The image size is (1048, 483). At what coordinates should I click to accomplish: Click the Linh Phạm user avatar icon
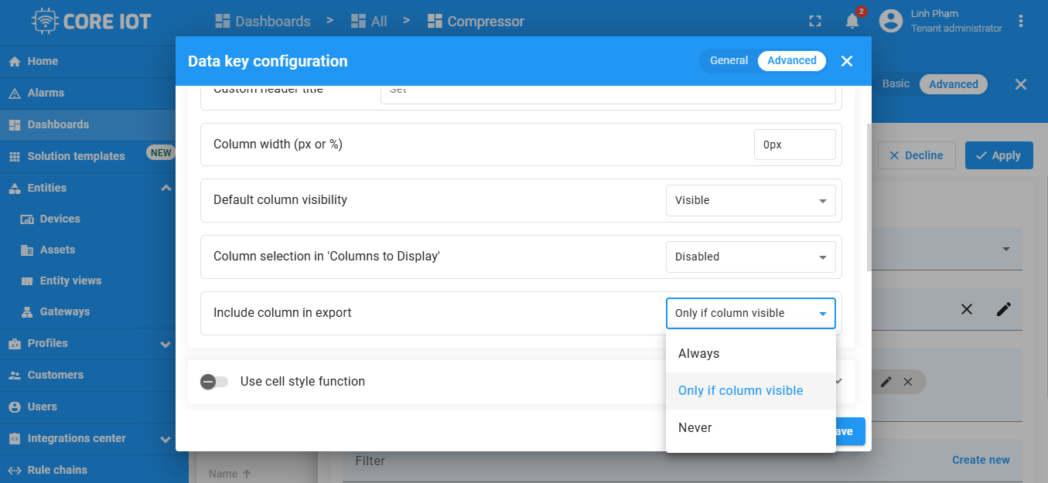tap(891, 21)
